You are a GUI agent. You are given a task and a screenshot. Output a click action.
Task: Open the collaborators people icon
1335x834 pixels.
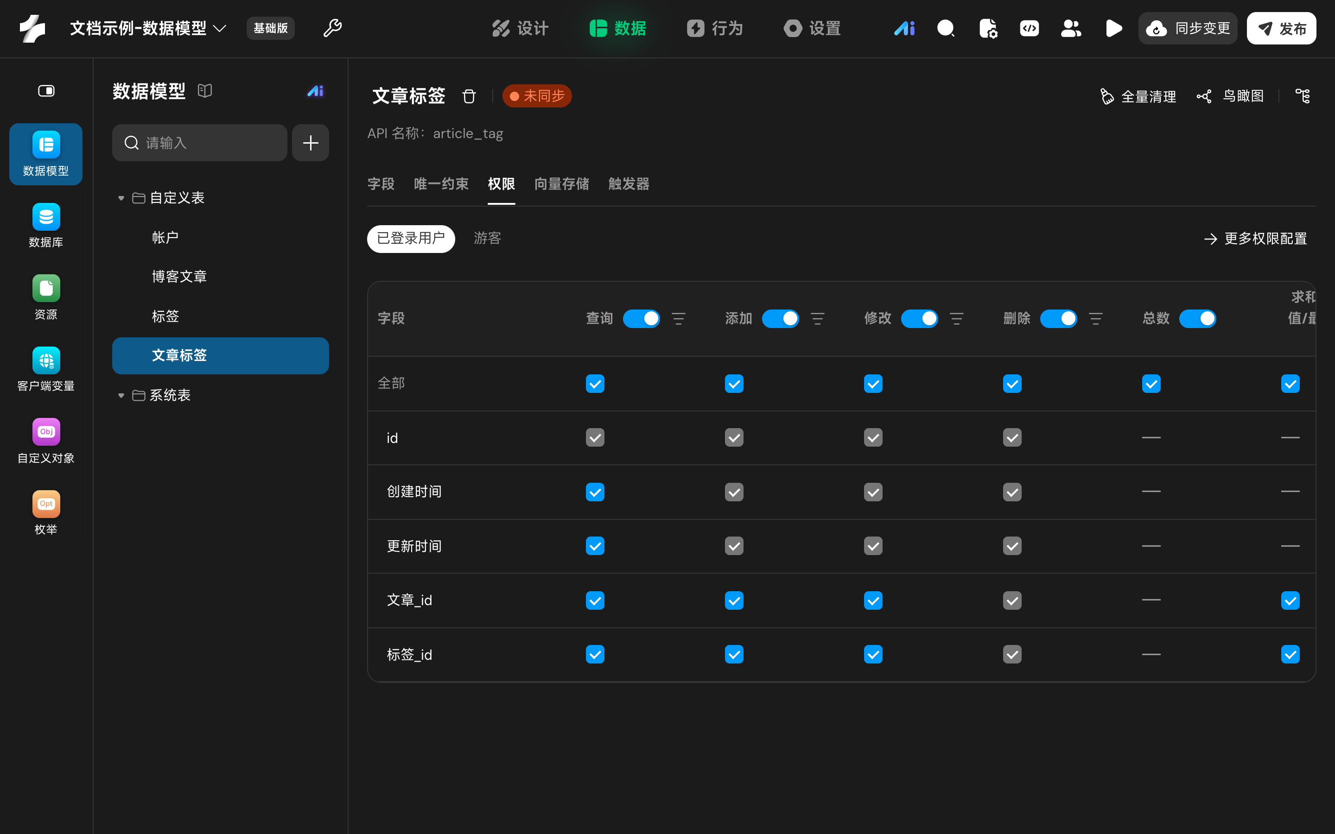tap(1071, 28)
